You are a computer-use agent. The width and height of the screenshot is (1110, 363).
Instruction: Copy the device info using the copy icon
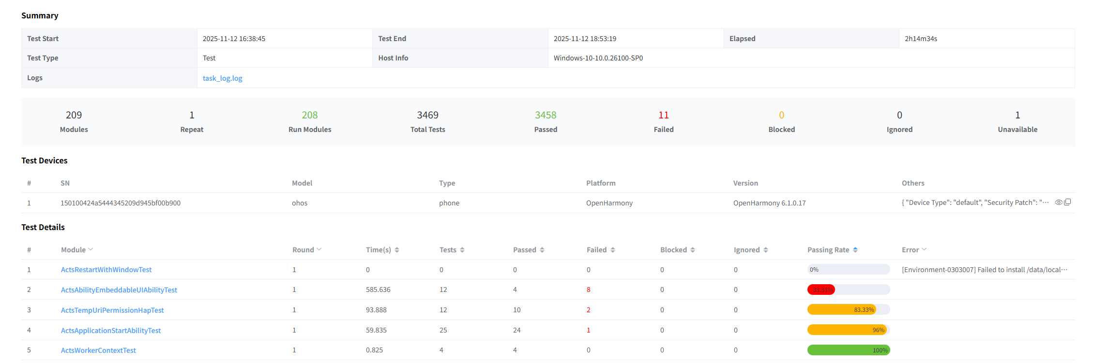pyautogui.click(x=1067, y=203)
